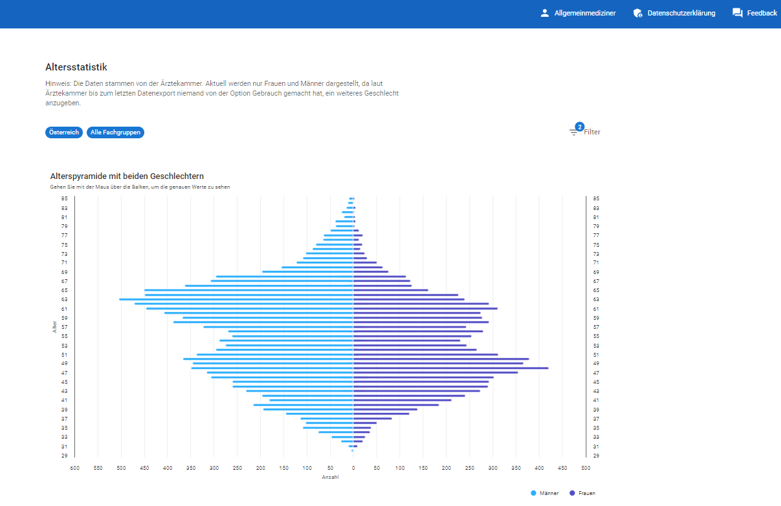Viewport: 781px width, 506px height.
Task: Toggle the Frauen series via legend label
Action: 587,493
